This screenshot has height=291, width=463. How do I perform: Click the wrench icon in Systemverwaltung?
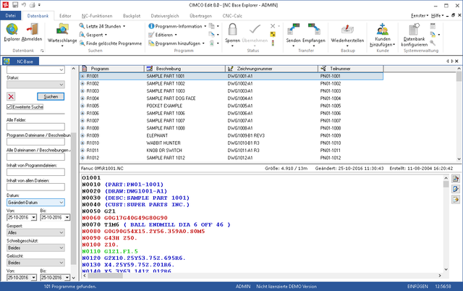coord(433,43)
